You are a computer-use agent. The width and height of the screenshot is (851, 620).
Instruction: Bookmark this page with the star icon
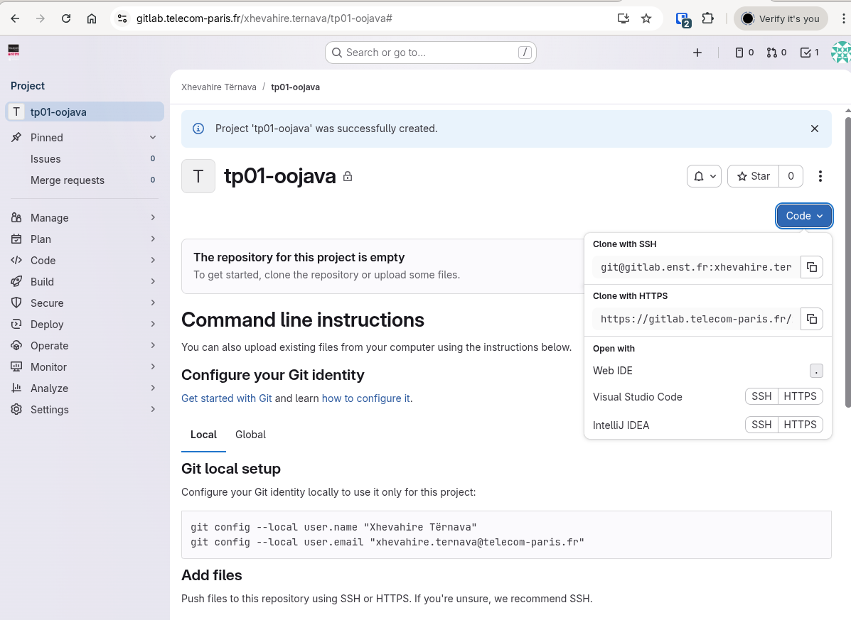tap(646, 18)
